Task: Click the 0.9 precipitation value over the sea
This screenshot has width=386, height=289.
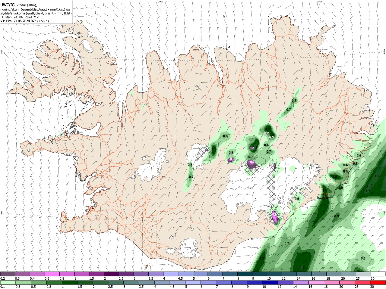Action: coord(337,216)
